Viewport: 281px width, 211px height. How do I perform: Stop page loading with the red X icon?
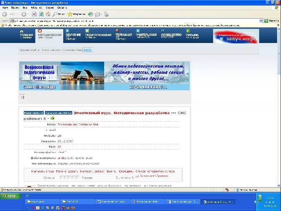click(34, 14)
